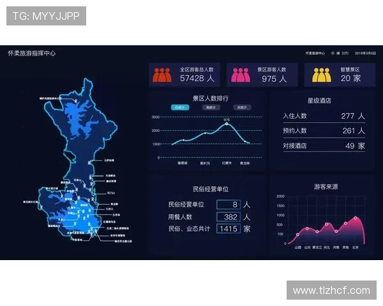Click the 九谷口 label on the map
The image size is (383, 306).
click(109, 209)
